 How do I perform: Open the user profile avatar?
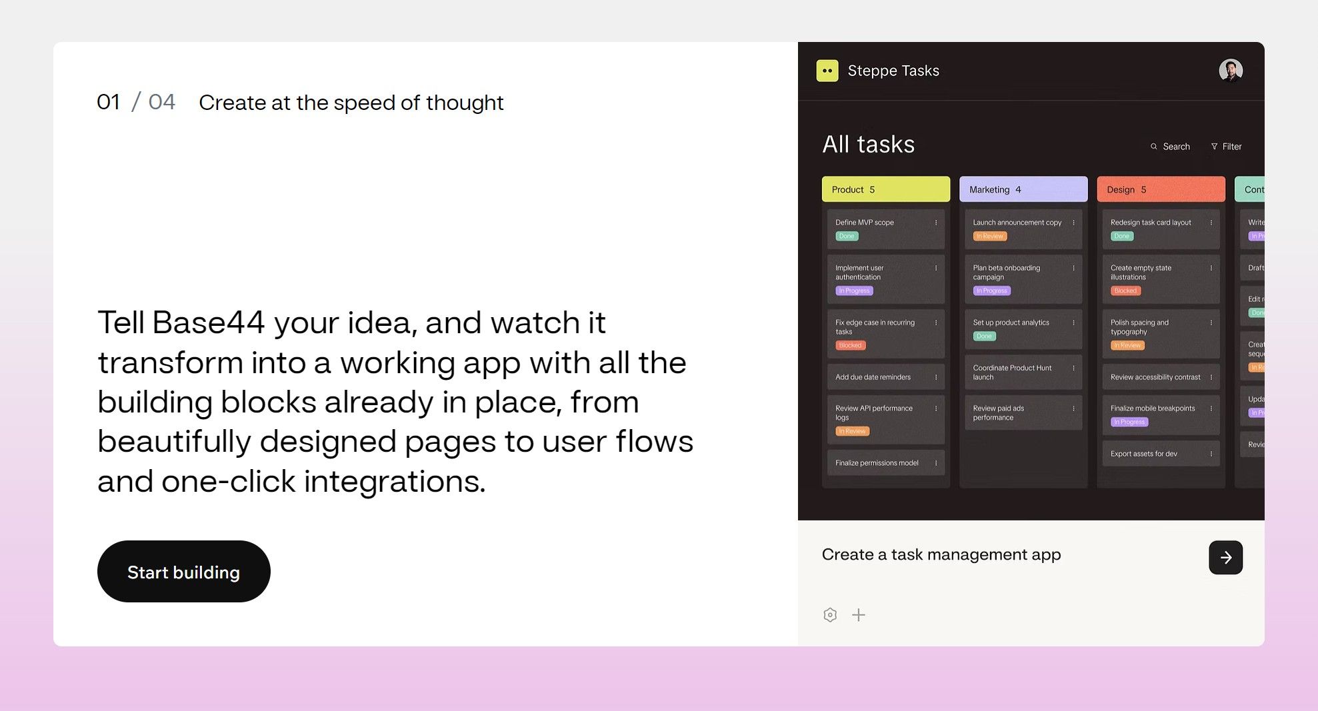1230,71
